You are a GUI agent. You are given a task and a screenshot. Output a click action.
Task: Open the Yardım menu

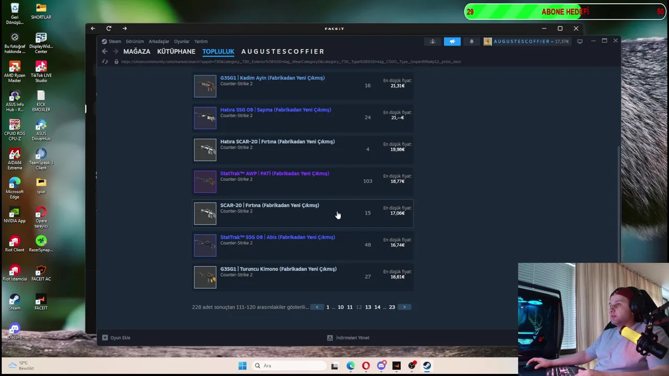(201, 41)
